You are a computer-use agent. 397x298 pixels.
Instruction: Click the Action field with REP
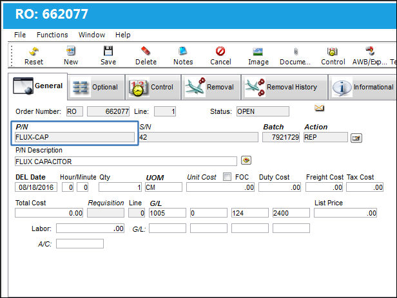[325, 137]
